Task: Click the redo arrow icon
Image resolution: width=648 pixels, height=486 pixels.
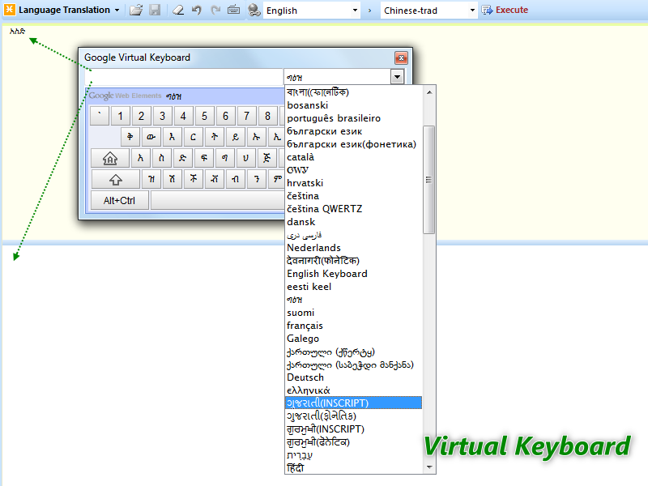Action: pos(215,10)
